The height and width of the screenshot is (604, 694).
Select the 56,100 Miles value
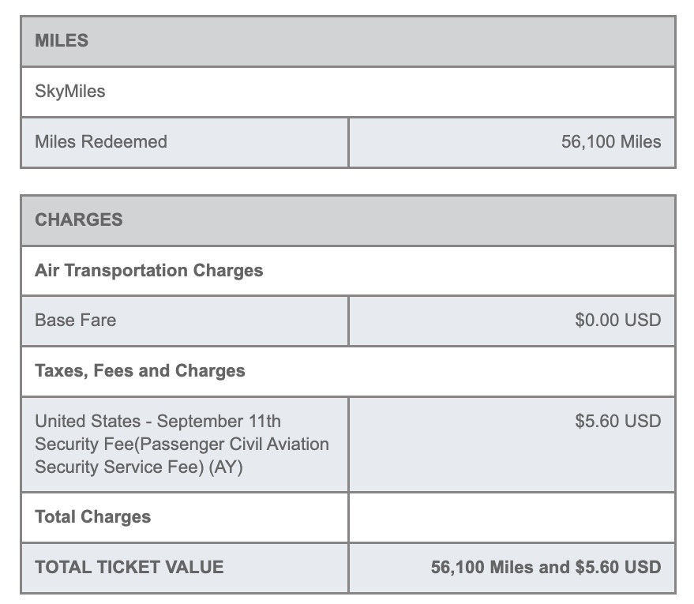[611, 142]
